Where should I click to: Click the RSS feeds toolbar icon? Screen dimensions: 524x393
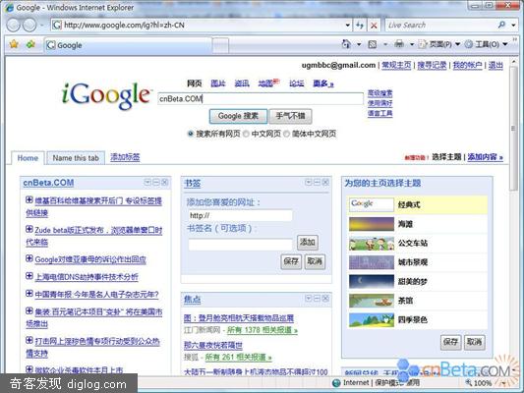[x=373, y=44]
